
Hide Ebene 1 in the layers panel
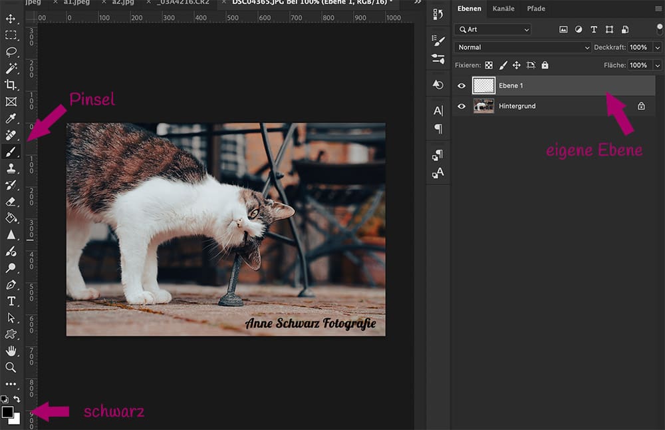click(461, 85)
